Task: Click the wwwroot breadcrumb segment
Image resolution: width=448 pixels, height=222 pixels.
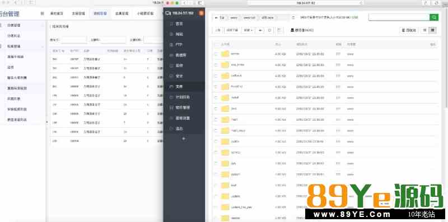Action: [x=249, y=18]
